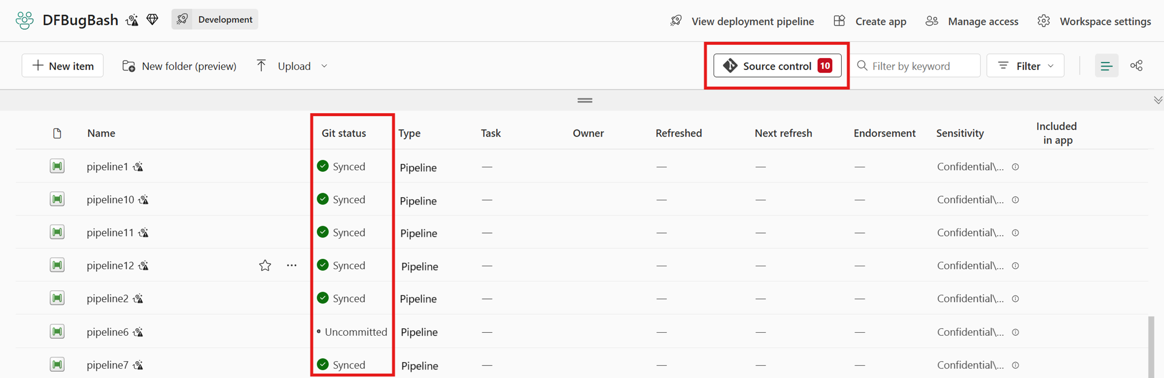The width and height of the screenshot is (1164, 378).
Task: Click the DFBugBash workspace icon
Action: 24,20
